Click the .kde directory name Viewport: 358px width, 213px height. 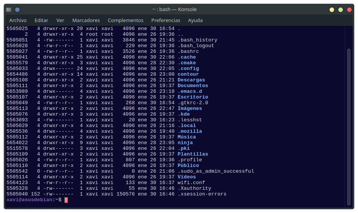point(184,114)
